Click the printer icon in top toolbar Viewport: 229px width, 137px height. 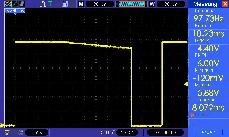(x=72, y=4)
